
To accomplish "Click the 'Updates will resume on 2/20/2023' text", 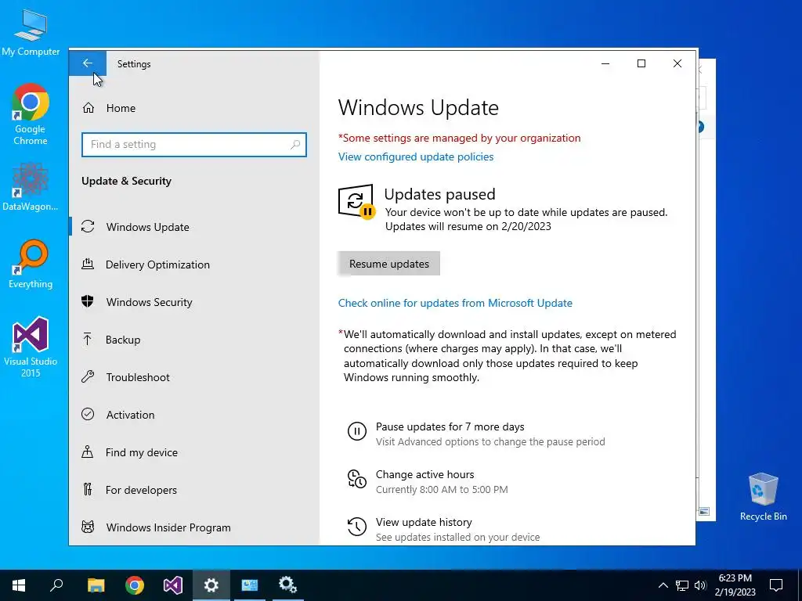I will 468,226.
